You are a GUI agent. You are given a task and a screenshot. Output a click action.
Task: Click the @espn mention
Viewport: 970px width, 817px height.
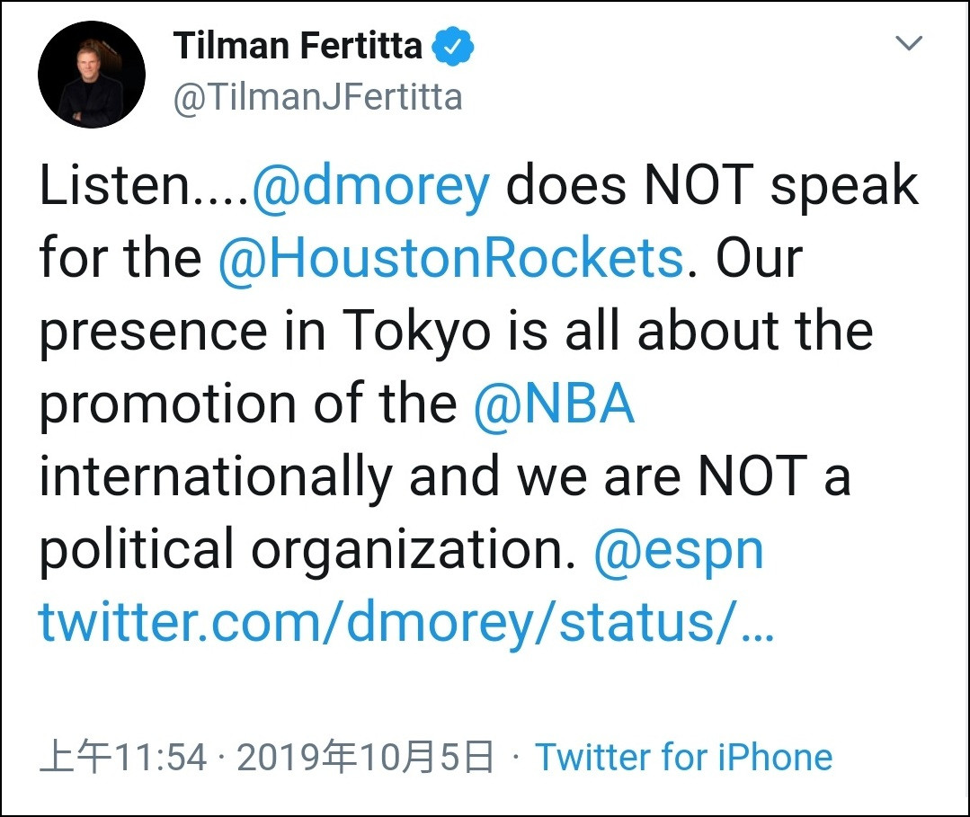(679, 549)
